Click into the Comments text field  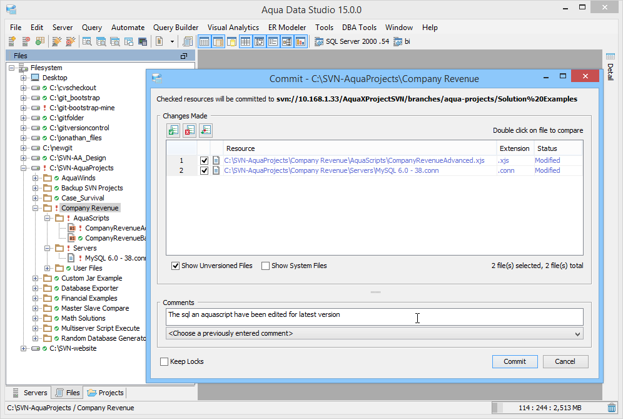point(374,316)
